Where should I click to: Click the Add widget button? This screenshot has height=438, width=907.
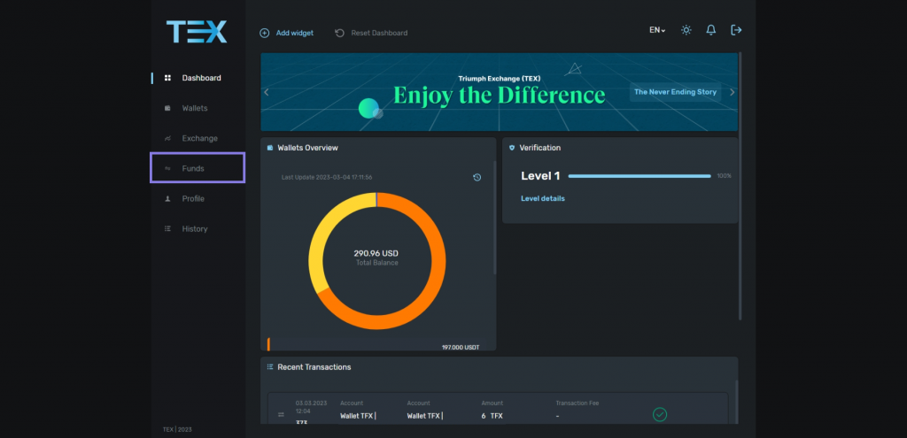pos(286,33)
